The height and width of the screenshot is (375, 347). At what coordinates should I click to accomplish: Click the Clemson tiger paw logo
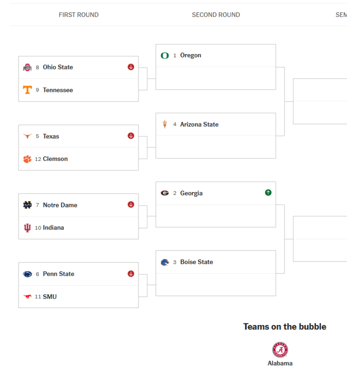click(27, 159)
